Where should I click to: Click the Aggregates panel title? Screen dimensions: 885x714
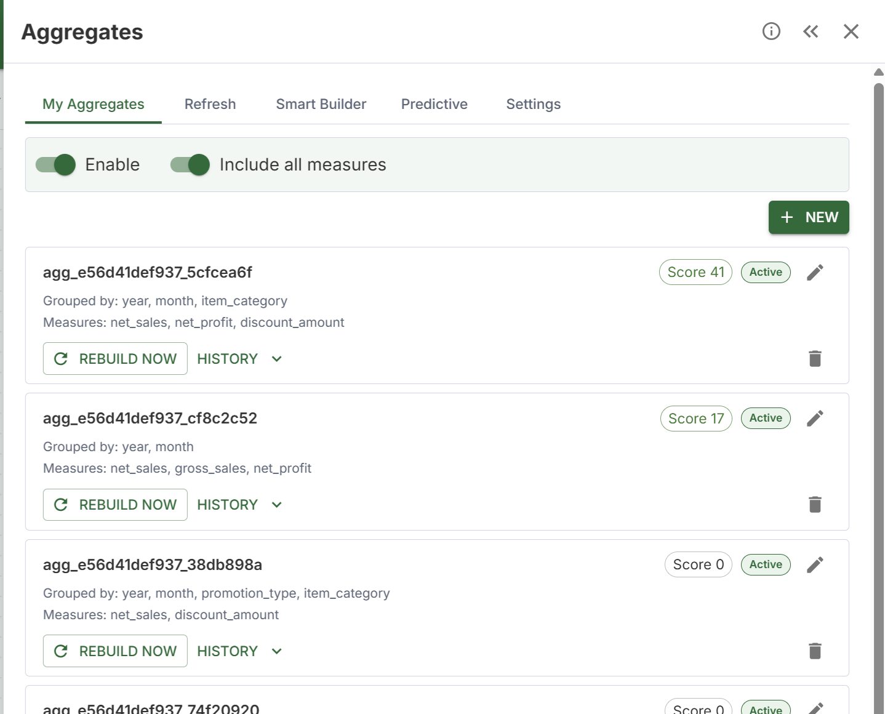tap(82, 32)
